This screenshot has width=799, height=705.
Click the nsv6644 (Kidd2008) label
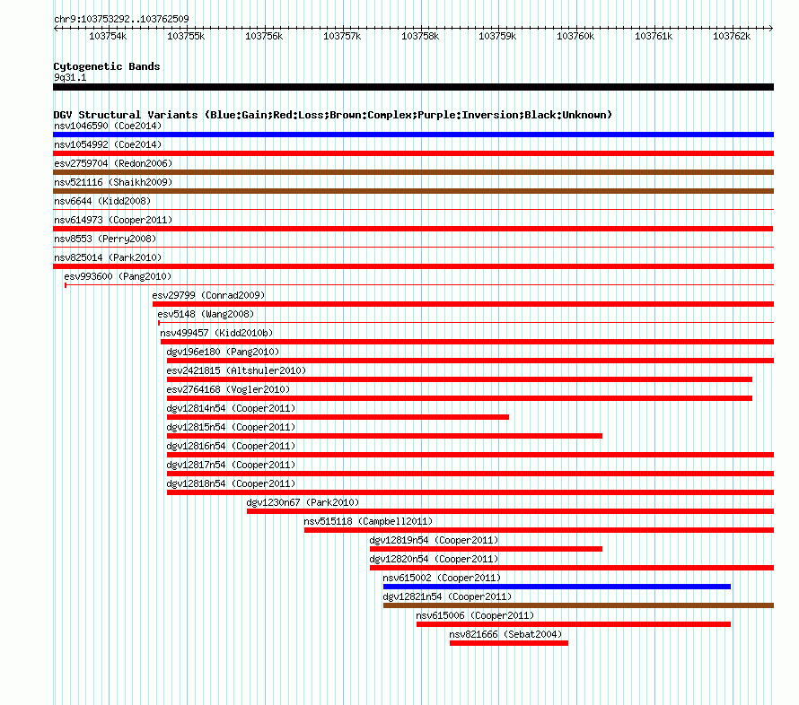point(102,201)
